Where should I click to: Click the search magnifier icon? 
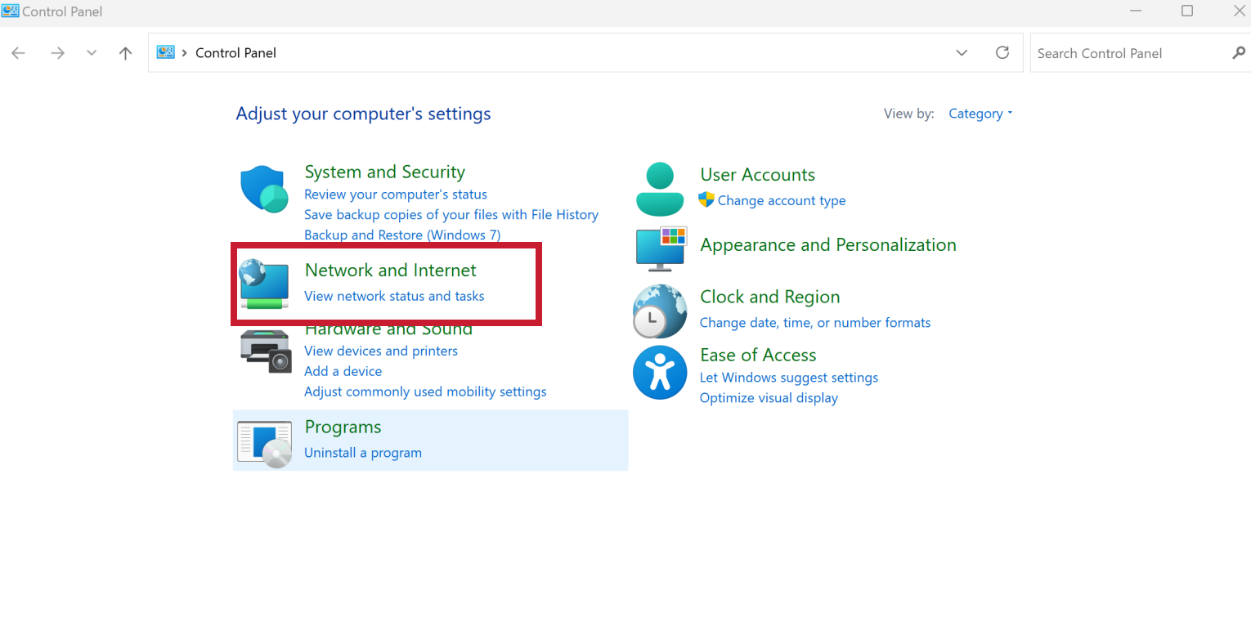tap(1238, 53)
